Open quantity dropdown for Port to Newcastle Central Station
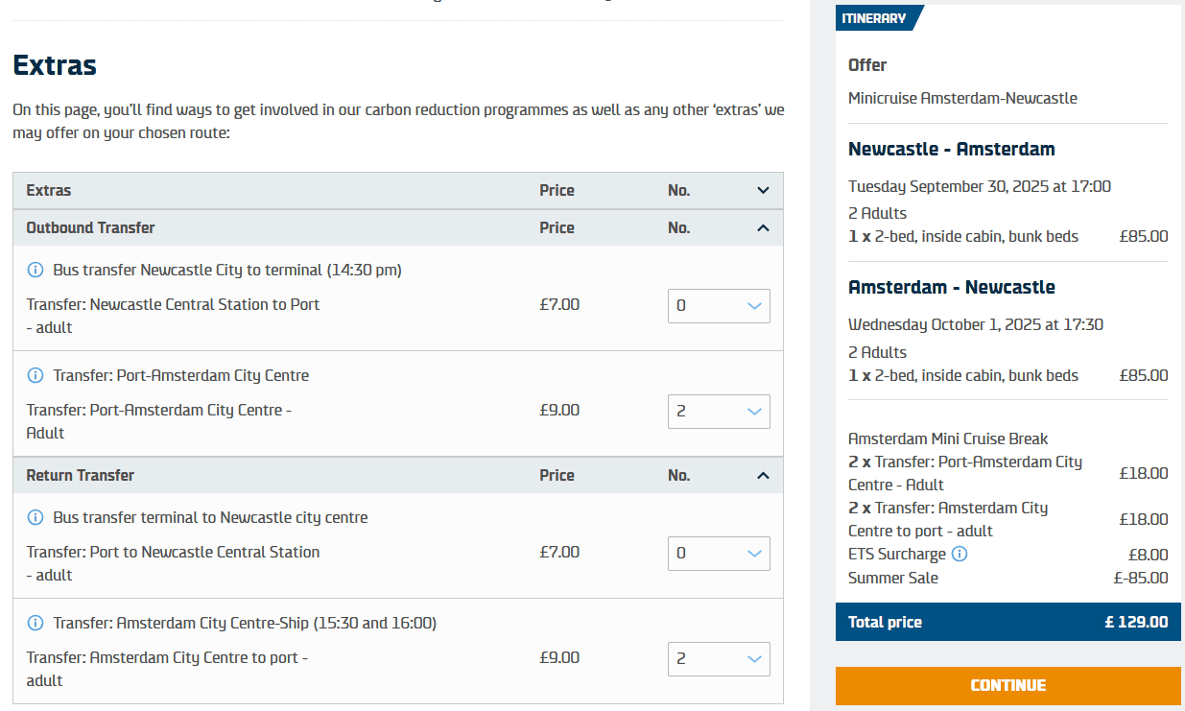This screenshot has height=711, width=1185. tap(719, 554)
